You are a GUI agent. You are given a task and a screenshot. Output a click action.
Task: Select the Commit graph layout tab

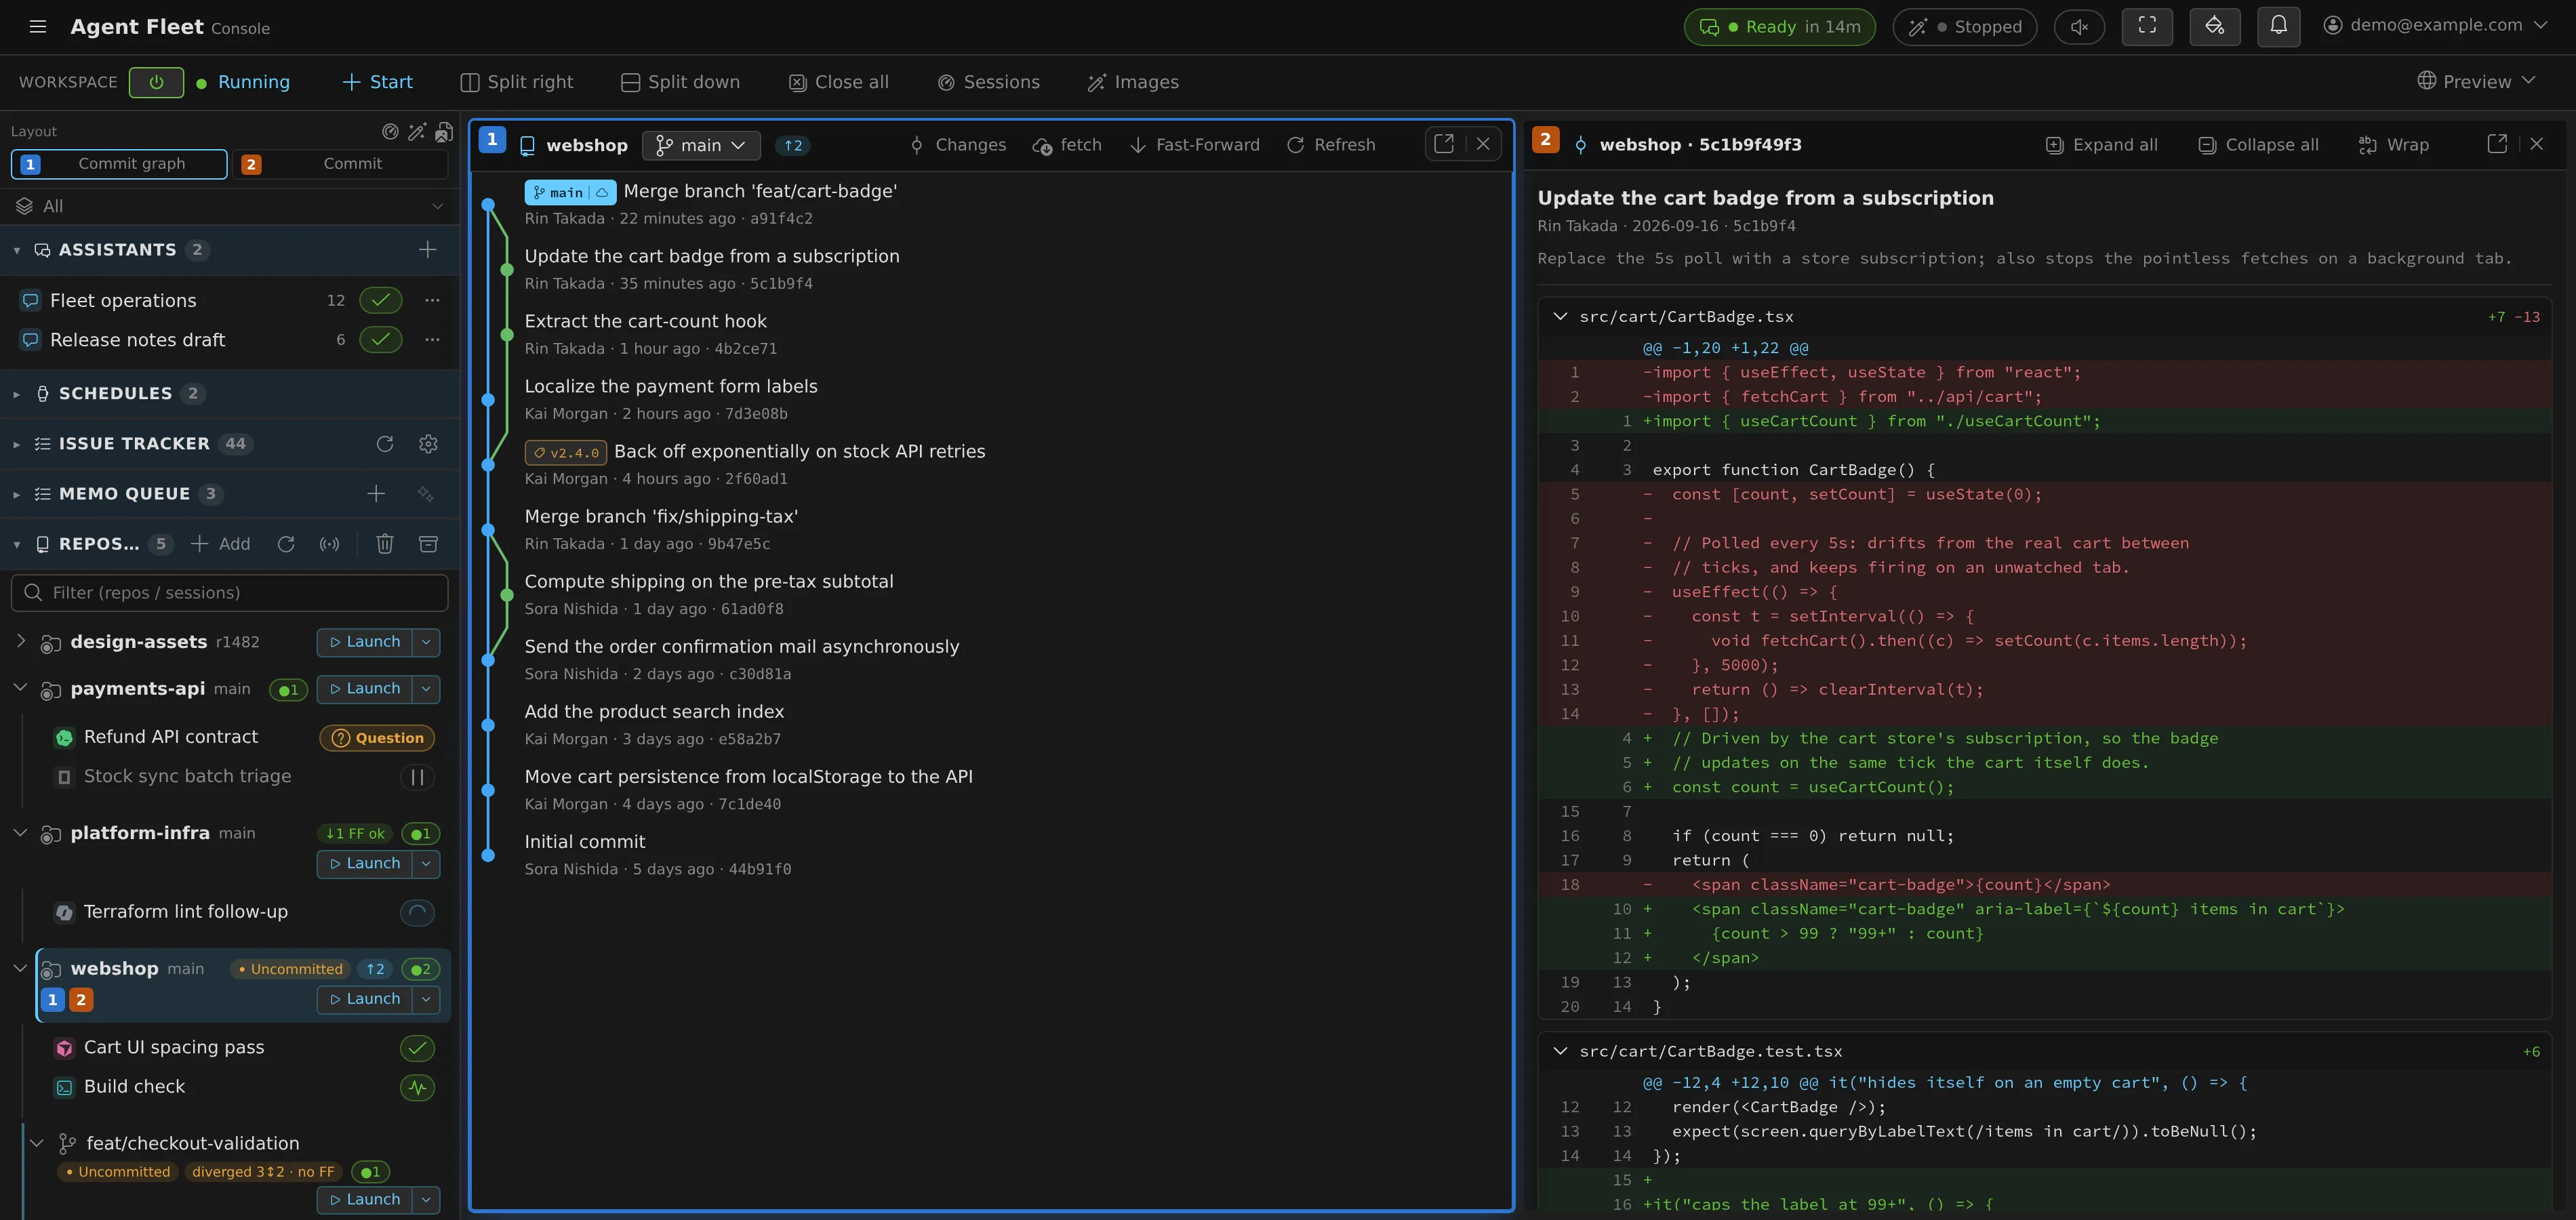click(119, 164)
